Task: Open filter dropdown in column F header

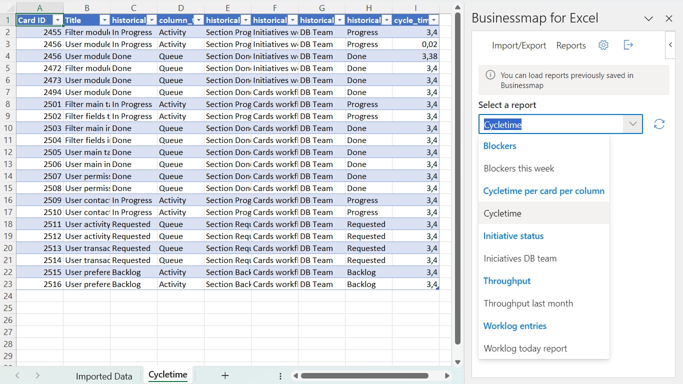Action: click(292, 20)
